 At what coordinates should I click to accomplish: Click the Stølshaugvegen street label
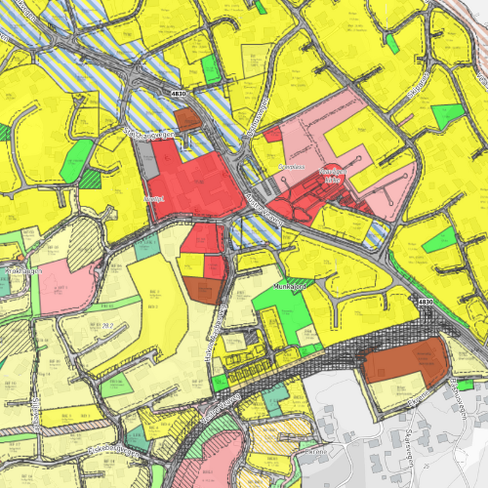click(x=149, y=134)
